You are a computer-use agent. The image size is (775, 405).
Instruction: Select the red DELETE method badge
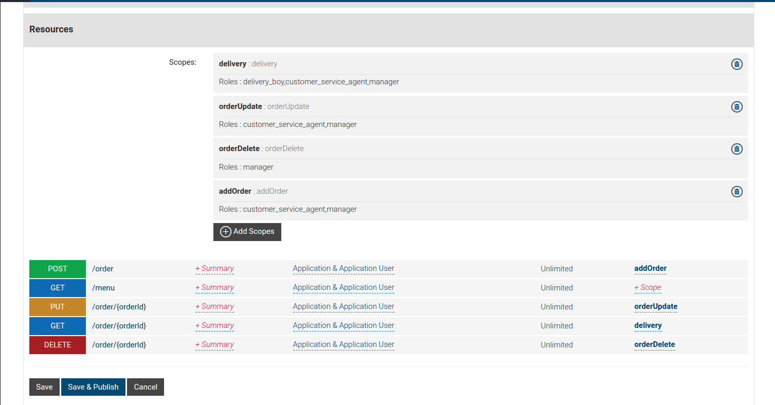coord(57,344)
